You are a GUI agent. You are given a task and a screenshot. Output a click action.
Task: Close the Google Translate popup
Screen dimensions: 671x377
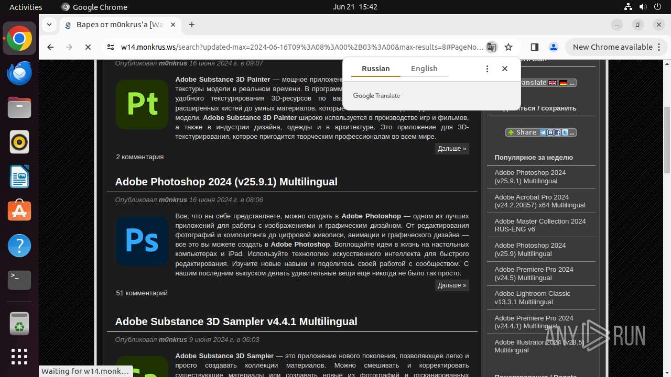pyautogui.click(x=505, y=69)
